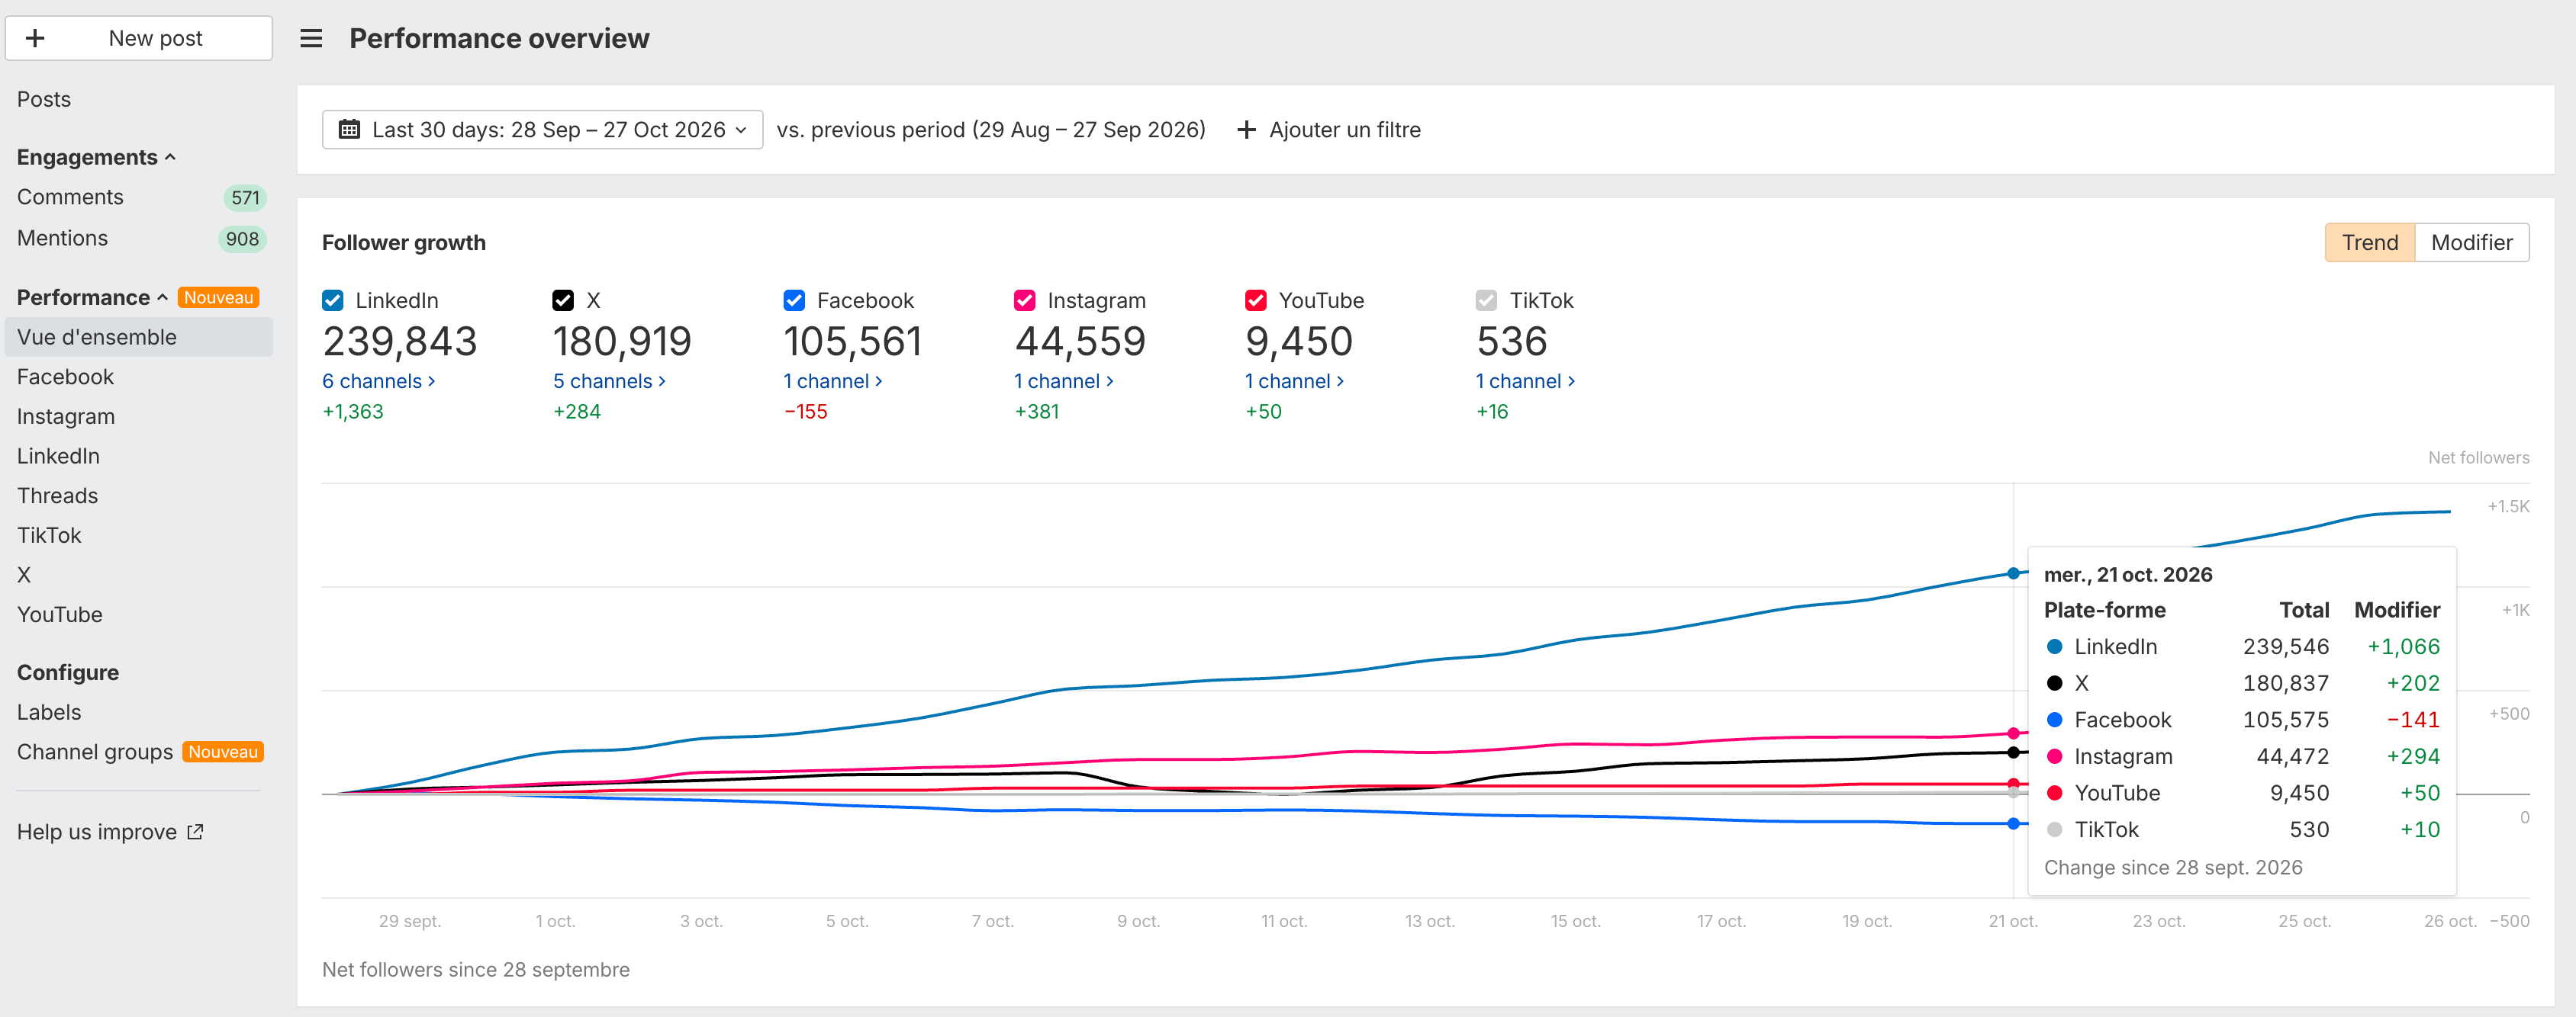Open Labels under Configure
The height and width of the screenshot is (1017, 2576).
(49, 712)
